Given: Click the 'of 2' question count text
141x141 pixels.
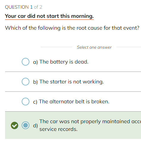Looking at the screenshot, I should coord(38,7).
